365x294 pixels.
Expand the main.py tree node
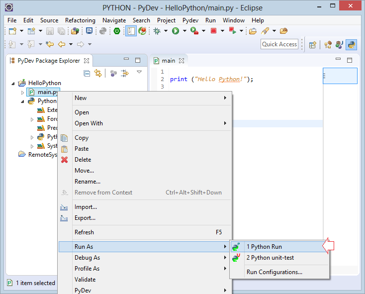click(22, 93)
